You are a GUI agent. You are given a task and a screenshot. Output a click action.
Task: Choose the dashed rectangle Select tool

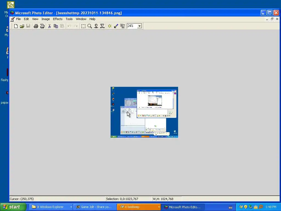[x=83, y=26]
